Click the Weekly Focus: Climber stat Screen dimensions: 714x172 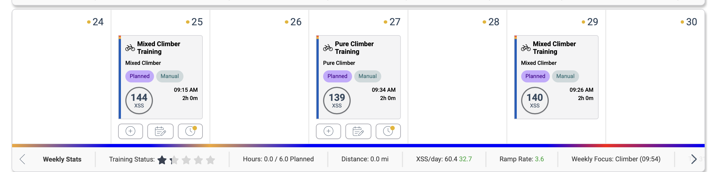point(616,159)
